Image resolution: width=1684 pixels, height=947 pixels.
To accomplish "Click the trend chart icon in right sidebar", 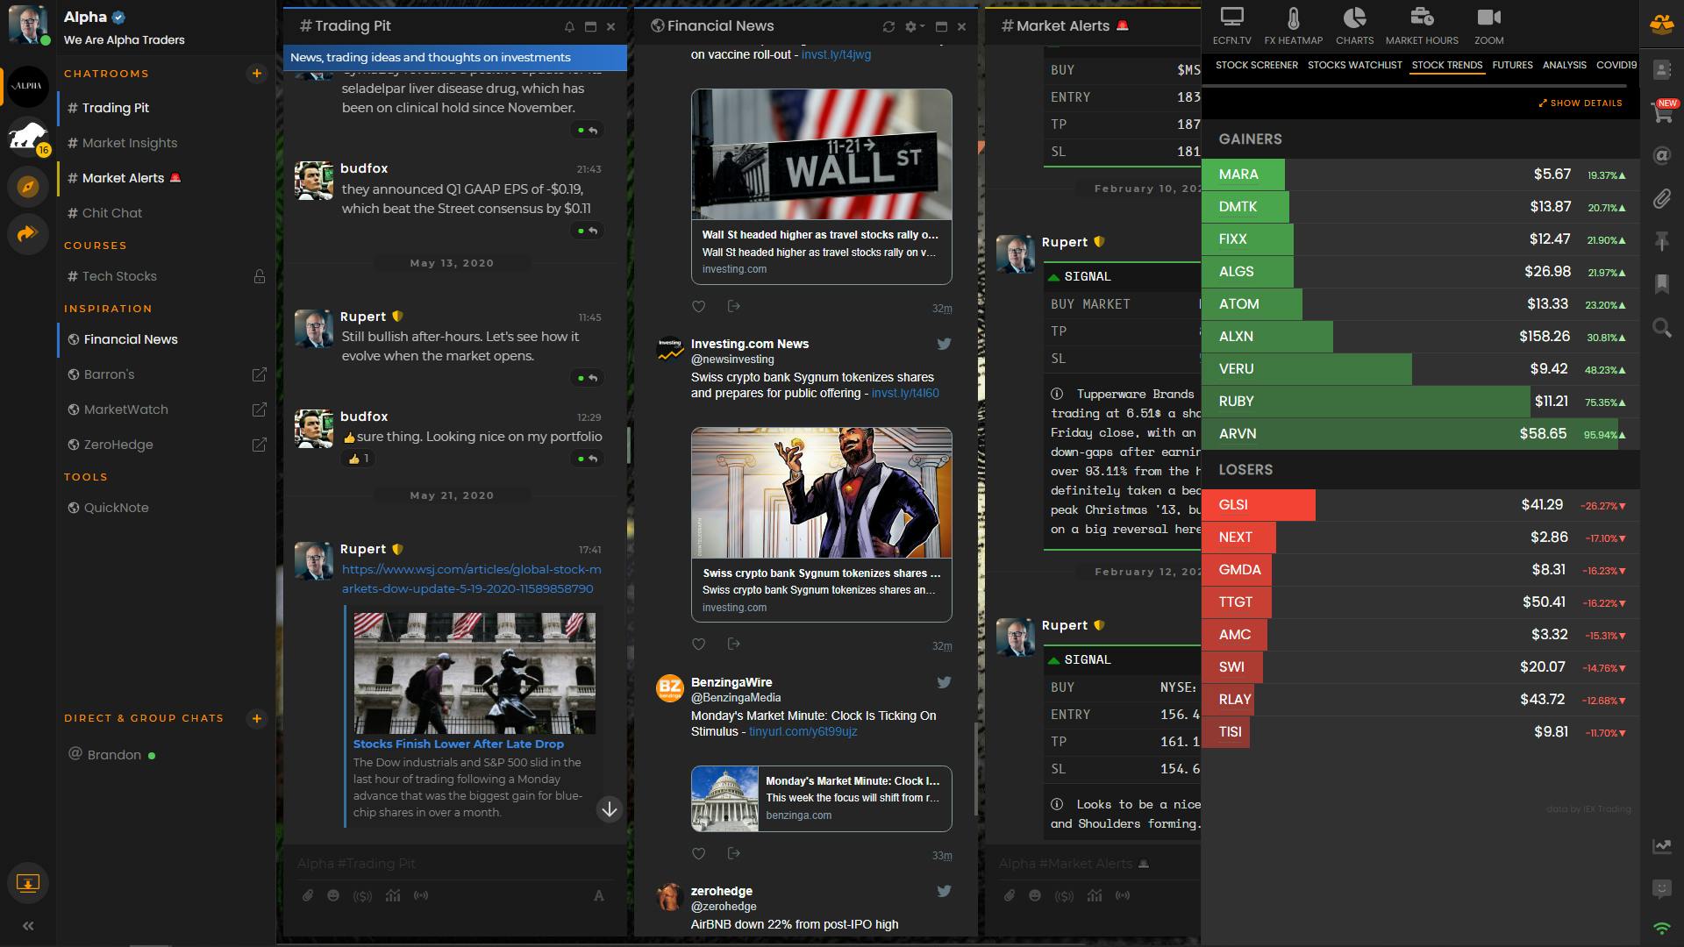I will [1661, 846].
